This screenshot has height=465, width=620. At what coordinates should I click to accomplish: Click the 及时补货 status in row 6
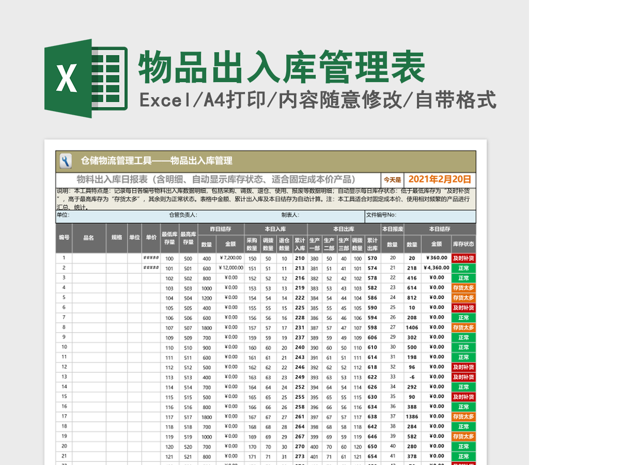[463, 308]
